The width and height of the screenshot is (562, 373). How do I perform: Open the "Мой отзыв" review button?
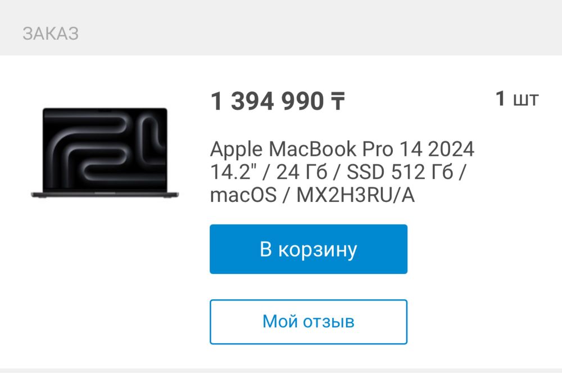pyautogui.click(x=308, y=322)
